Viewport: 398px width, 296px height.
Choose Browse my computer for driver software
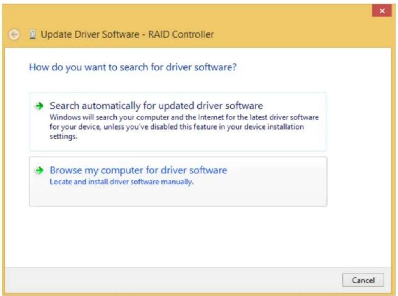[178, 181]
